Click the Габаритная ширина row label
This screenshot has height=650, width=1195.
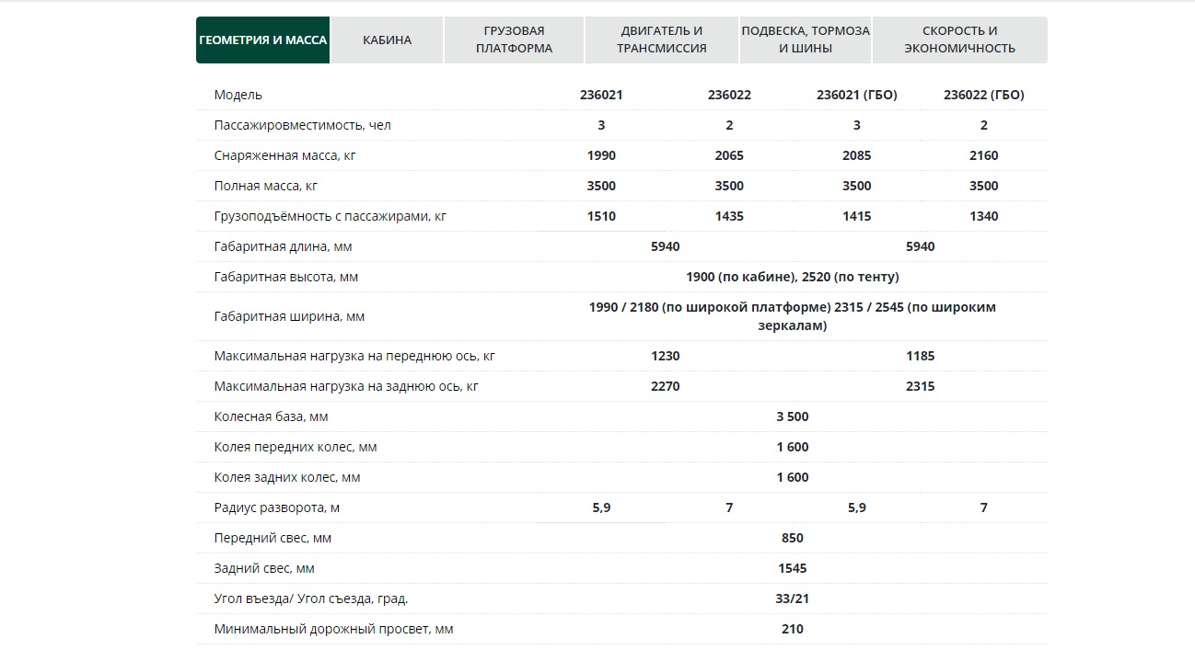point(289,316)
